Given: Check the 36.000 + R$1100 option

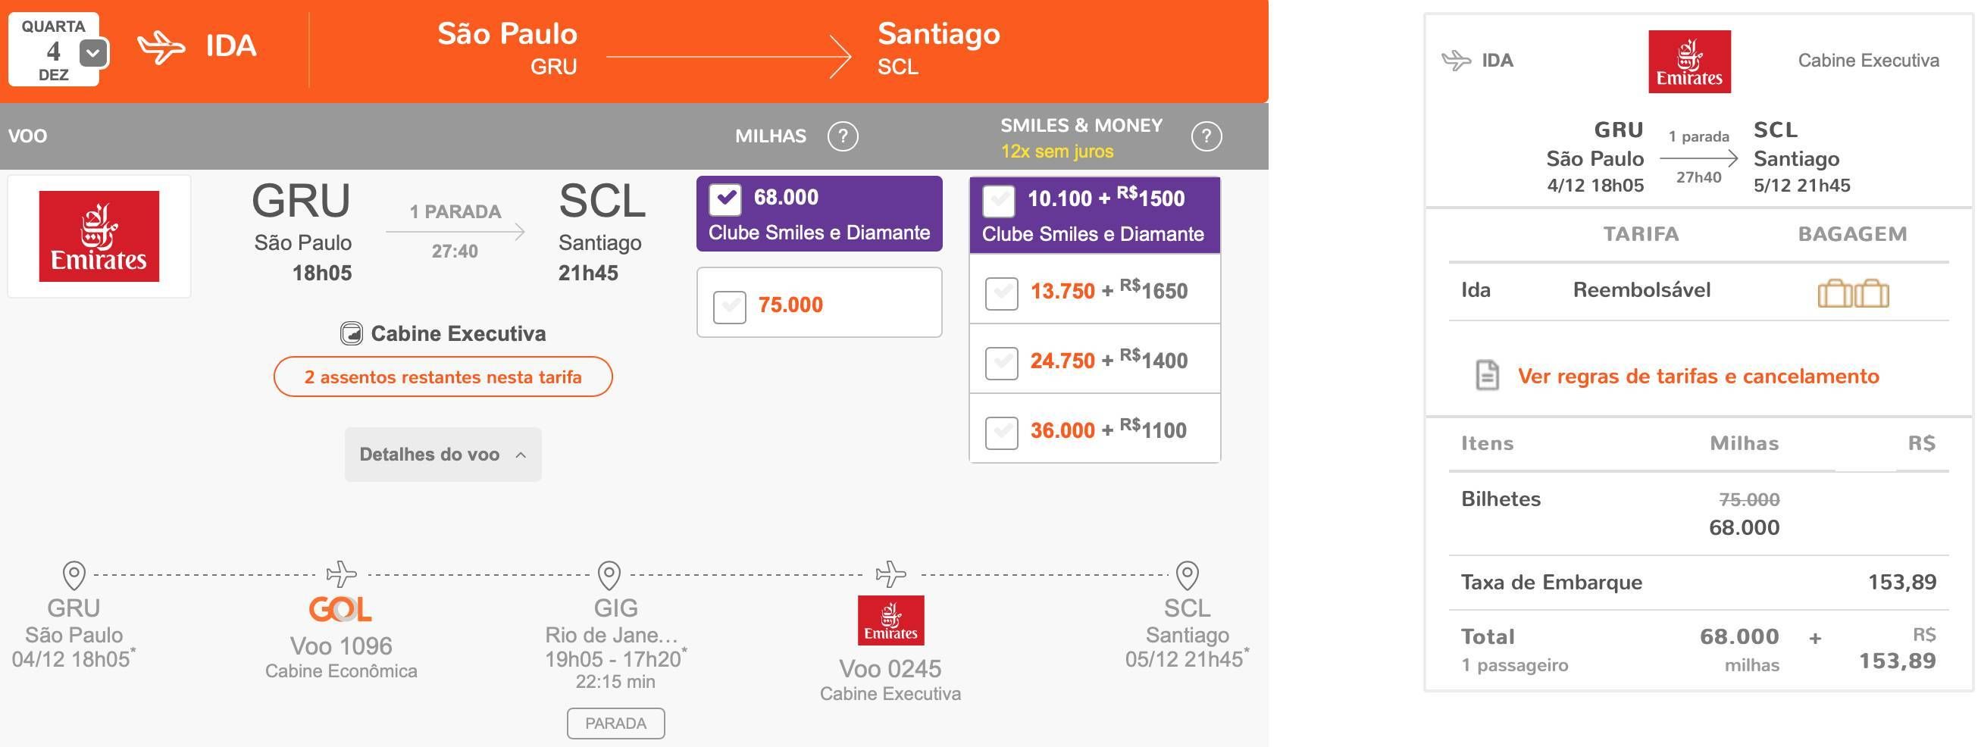Looking at the screenshot, I should [x=1001, y=432].
